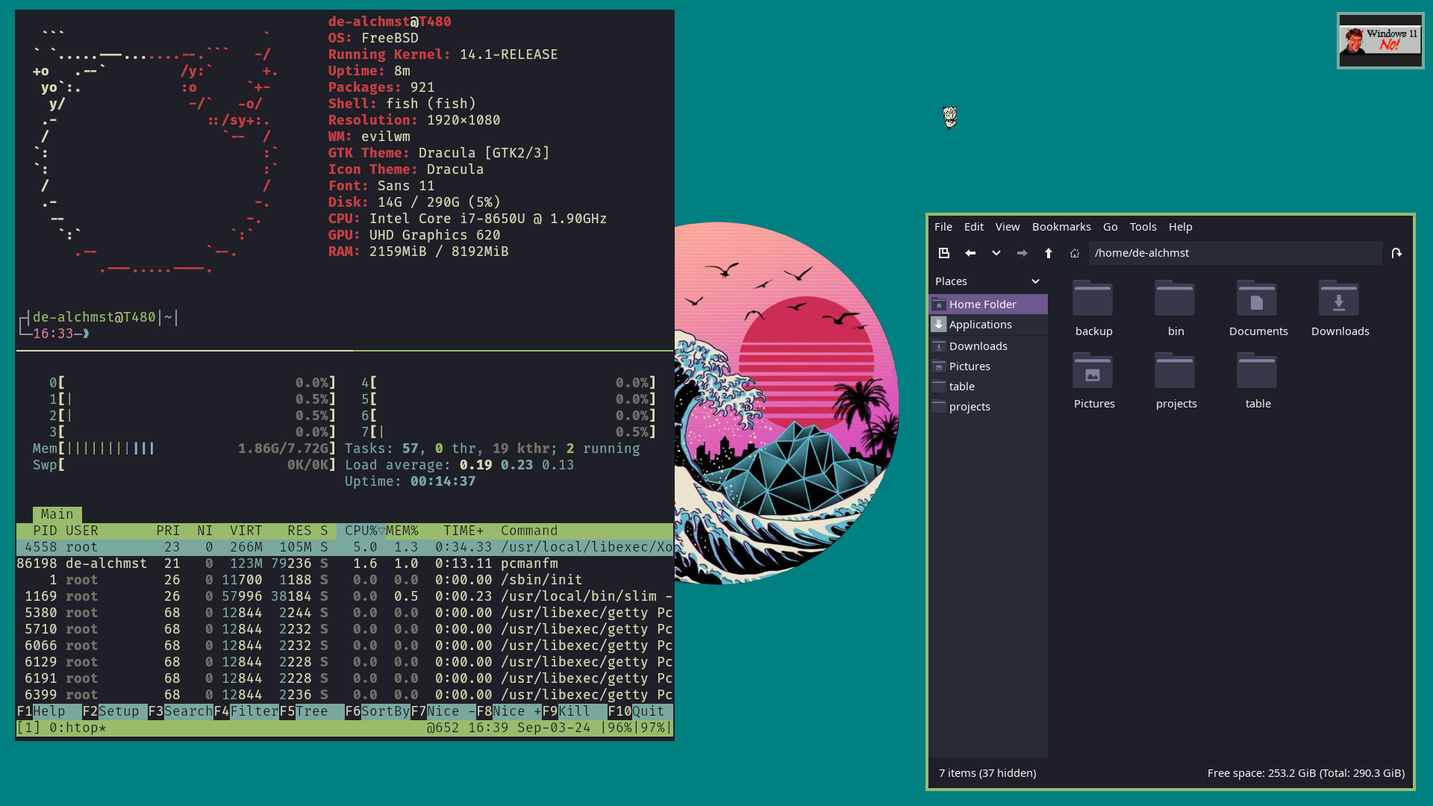Viewport: 1433px width, 806px height.
Task: Open the Tools menu
Action: click(1143, 227)
